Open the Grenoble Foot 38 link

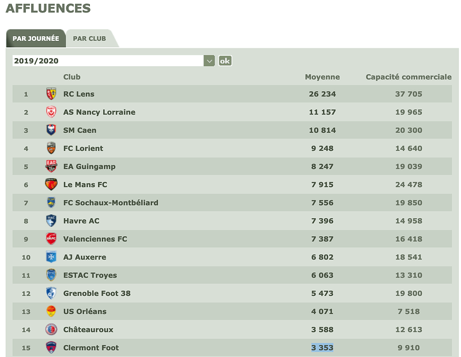tap(97, 294)
